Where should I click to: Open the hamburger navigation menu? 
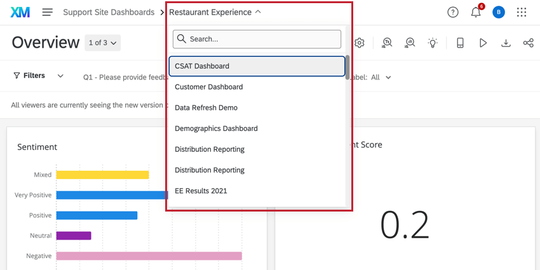pos(48,13)
